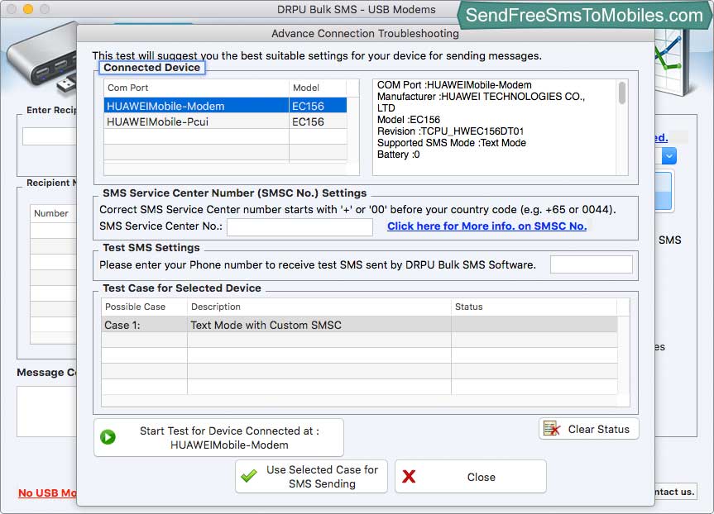Close the troubleshooting dialog
The width and height of the screenshot is (714, 514).
pos(471,476)
